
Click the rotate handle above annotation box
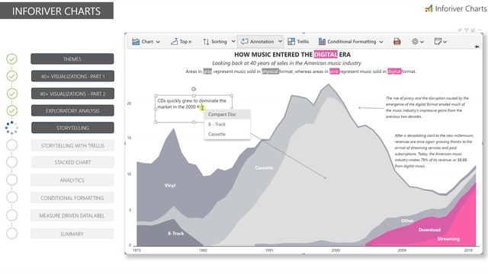point(194,89)
